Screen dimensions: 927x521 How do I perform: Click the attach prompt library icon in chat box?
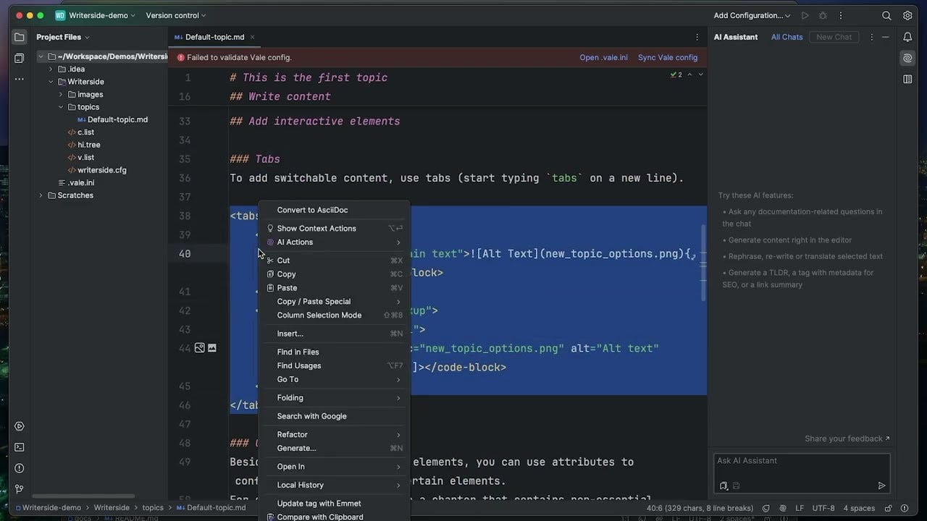pyautogui.click(x=723, y=486)
